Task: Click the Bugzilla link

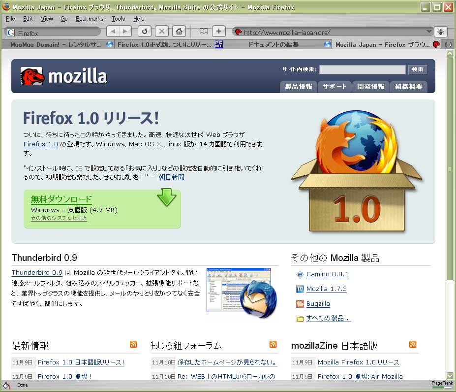Action: tap(318, 304)
